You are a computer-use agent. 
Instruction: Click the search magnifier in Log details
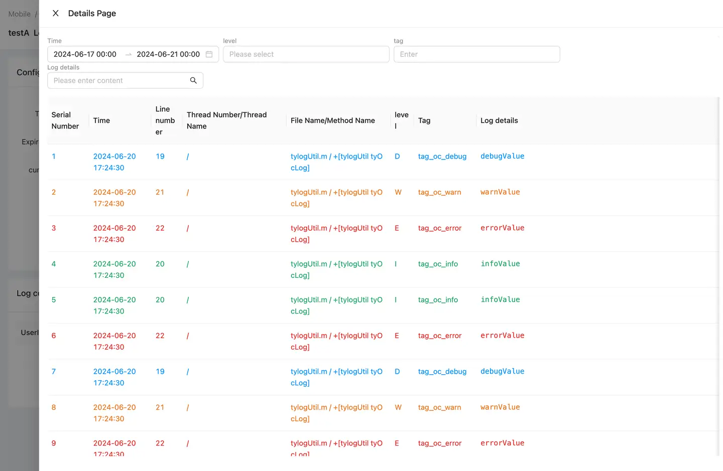tap(193, 80)
